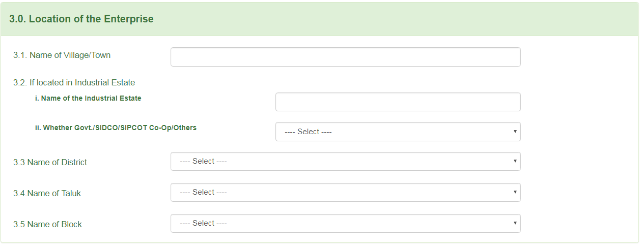This screenshot has width=641, height=246.
Task: Click the '3.0. Location of the Enterprise' heading
Action: [81, 19]
